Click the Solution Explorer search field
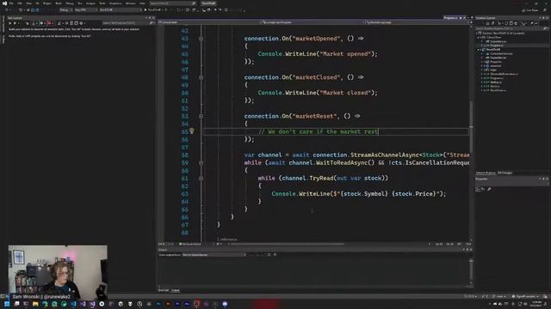Image resolution: width=551 pixels, height=309 pixels. 511,28
